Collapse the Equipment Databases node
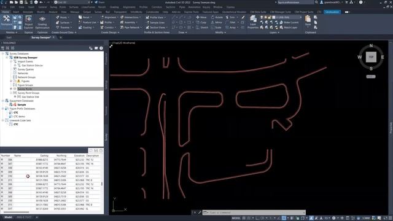The image size is (393, 221). pyautogui.click(x=3, y=101)
